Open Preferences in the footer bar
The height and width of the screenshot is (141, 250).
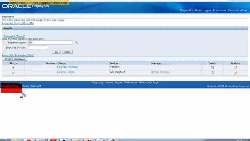point(131,83)
